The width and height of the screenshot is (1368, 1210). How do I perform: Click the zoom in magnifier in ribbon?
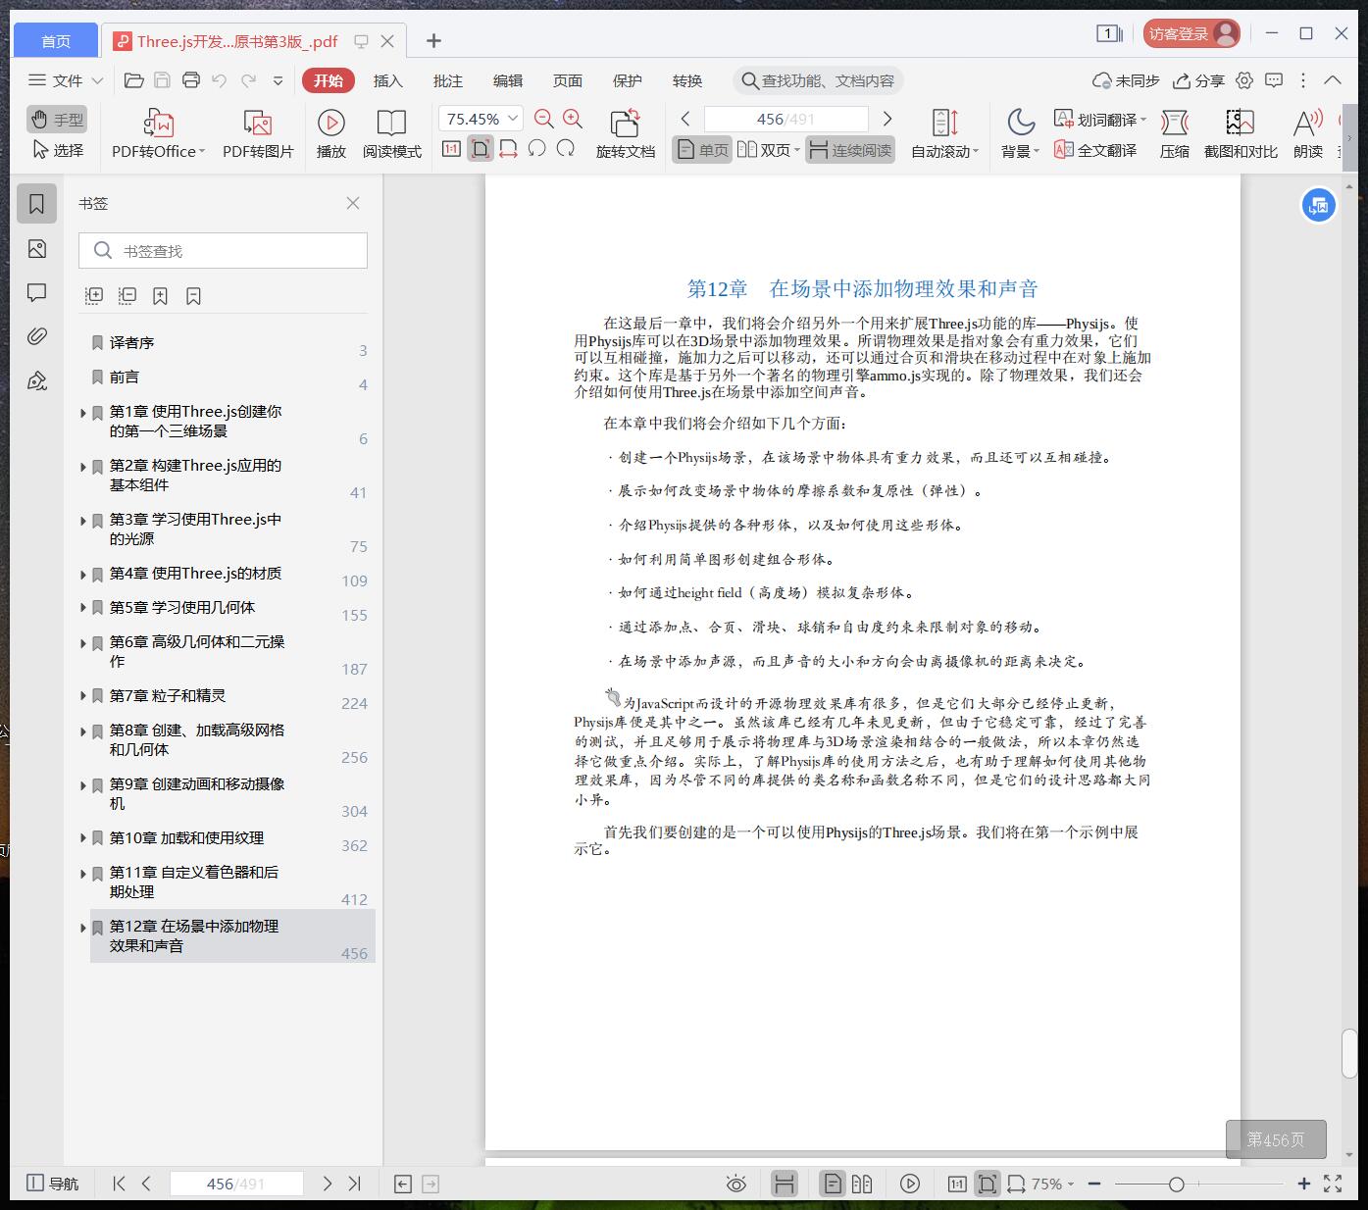(x=573, y=119)
